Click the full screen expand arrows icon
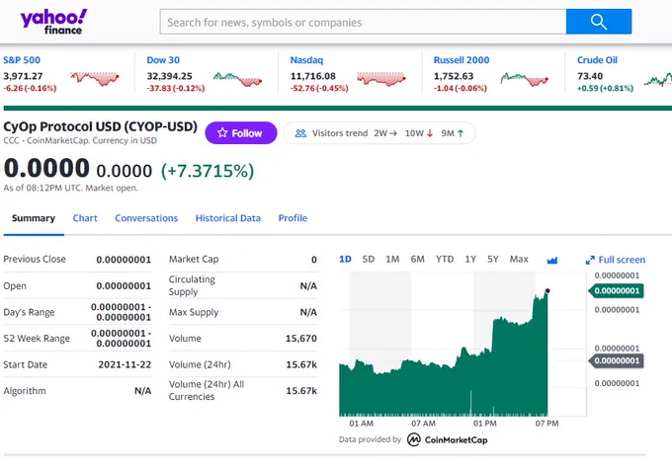This screenshot has width=672, height=472. pyautogui.click(x=590, y=260)
